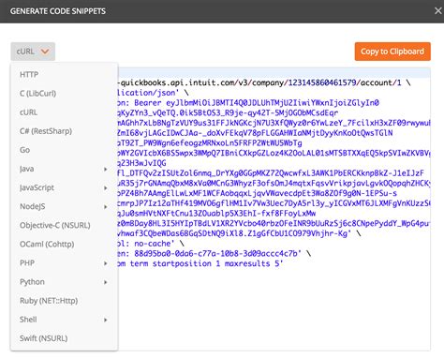The image size is (444, 358).
Task: Select Ruby (NET::Http) option
Action: tap(64, 301)
